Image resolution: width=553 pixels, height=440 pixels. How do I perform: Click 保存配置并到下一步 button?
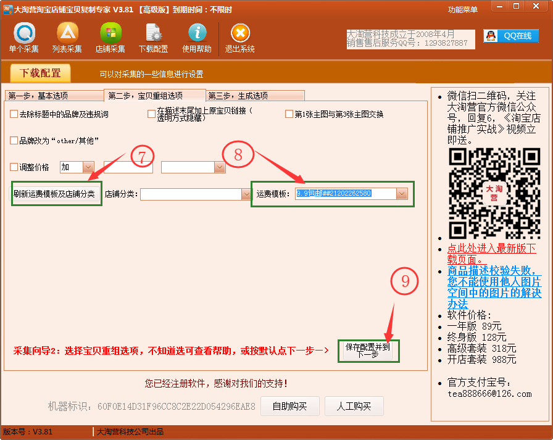click(x=368, y=351)
